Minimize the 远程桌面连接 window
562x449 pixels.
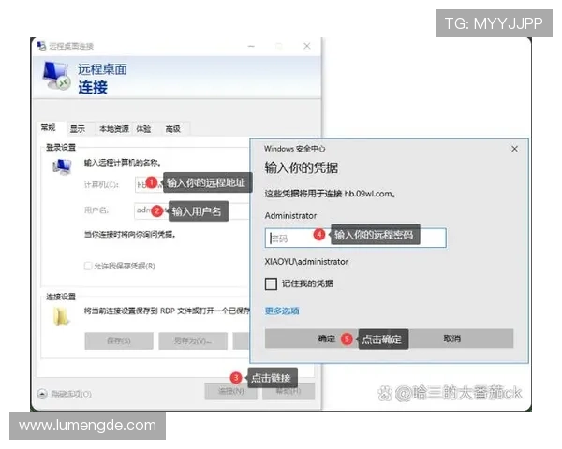point(251,46)
